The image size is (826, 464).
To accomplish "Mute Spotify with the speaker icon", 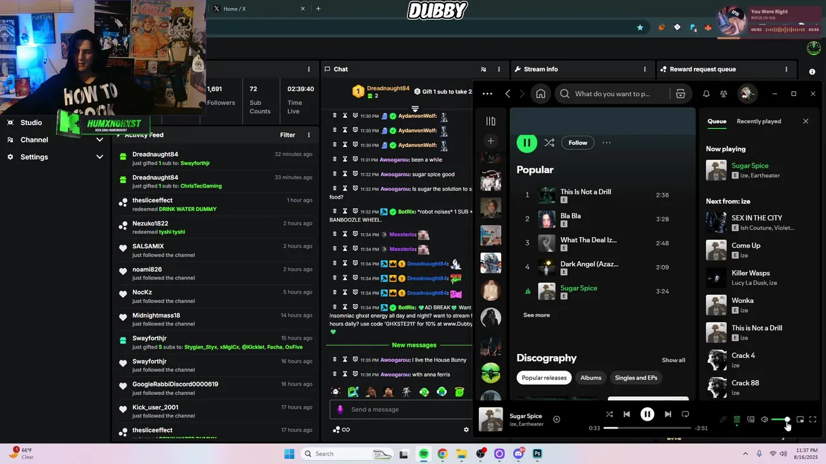I will tap(765, 420).
